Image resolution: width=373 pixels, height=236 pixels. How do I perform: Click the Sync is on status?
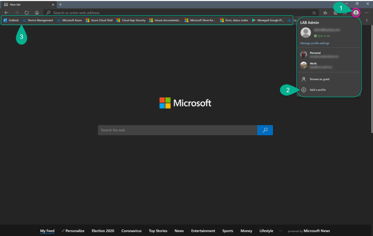point(322,36)
